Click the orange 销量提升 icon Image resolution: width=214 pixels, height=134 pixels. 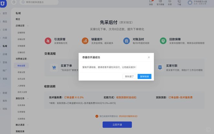(85, 41)
